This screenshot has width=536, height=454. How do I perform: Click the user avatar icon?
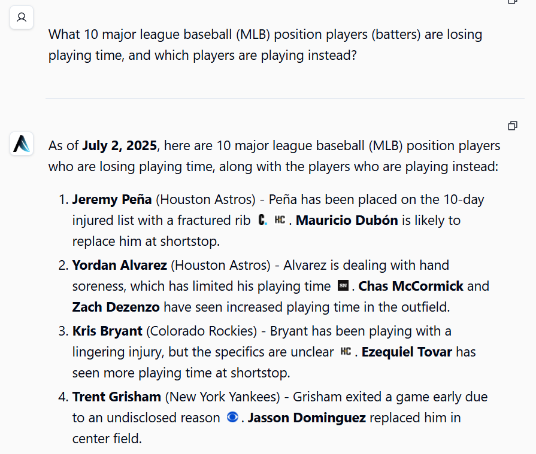pos(22,17)
